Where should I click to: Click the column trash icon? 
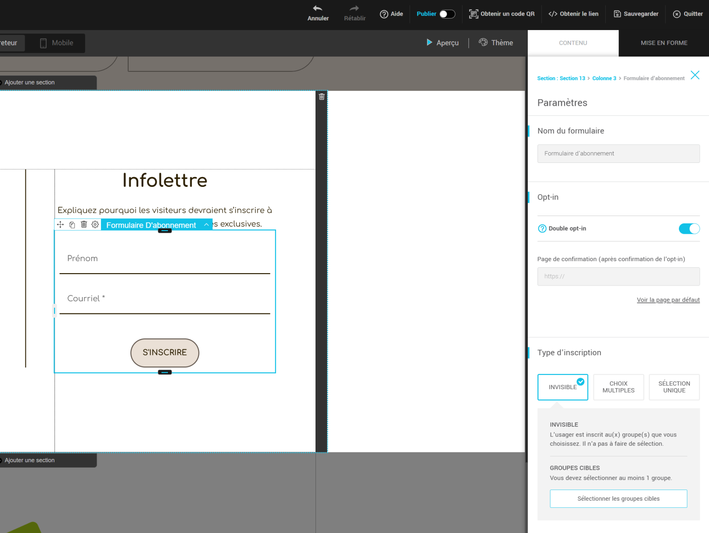(322, 97)
